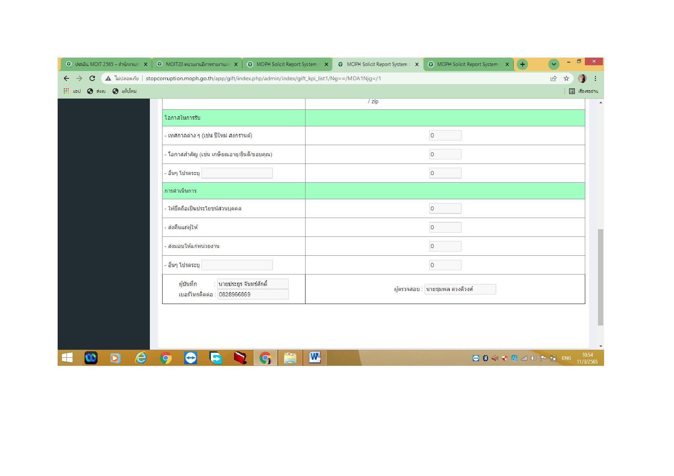The width and height of the screenshot is (674, 476).
Task: Click the inspector name field (ผู้ตรวจสอบ)
Action: 460,289
